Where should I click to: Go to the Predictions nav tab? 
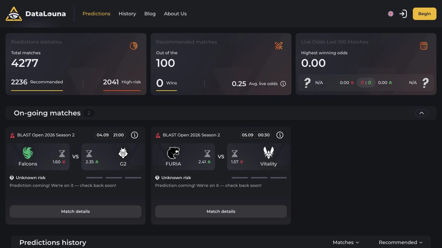coord(96,14)
